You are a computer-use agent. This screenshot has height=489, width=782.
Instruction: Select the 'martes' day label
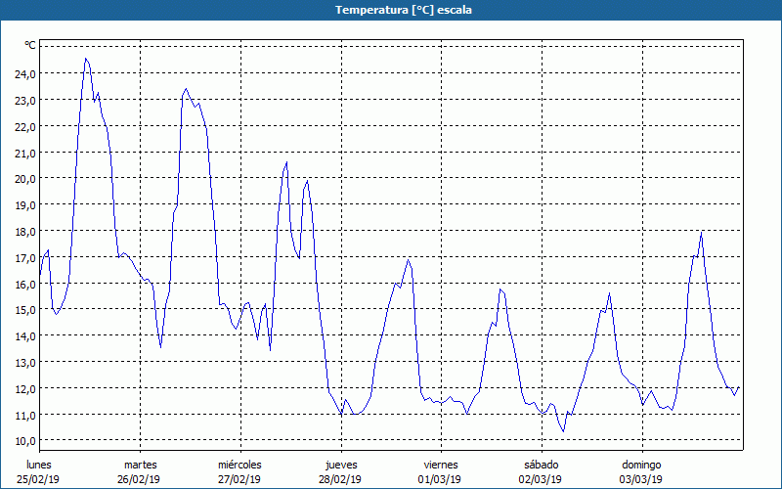click(141, 465)
